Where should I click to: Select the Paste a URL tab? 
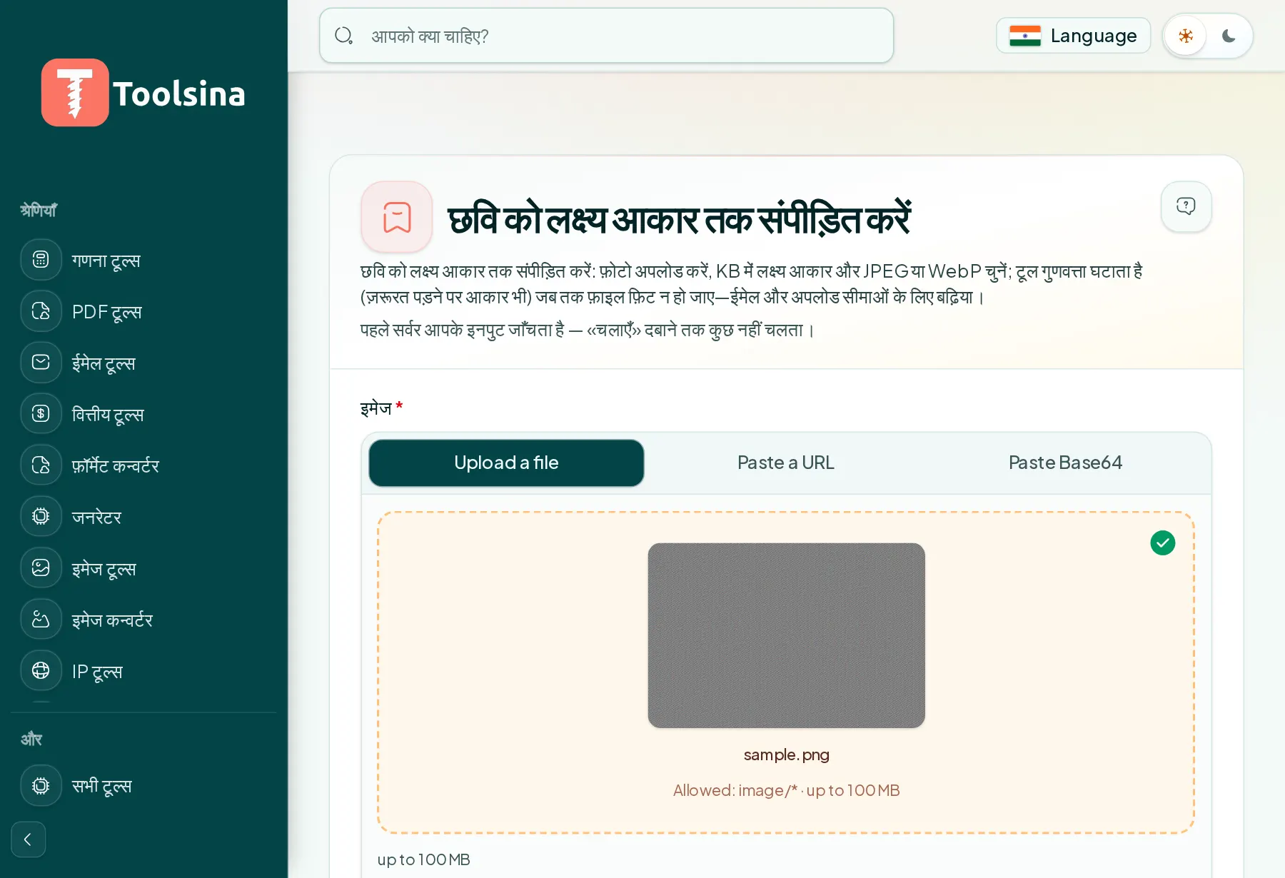[x=786, y=463]
